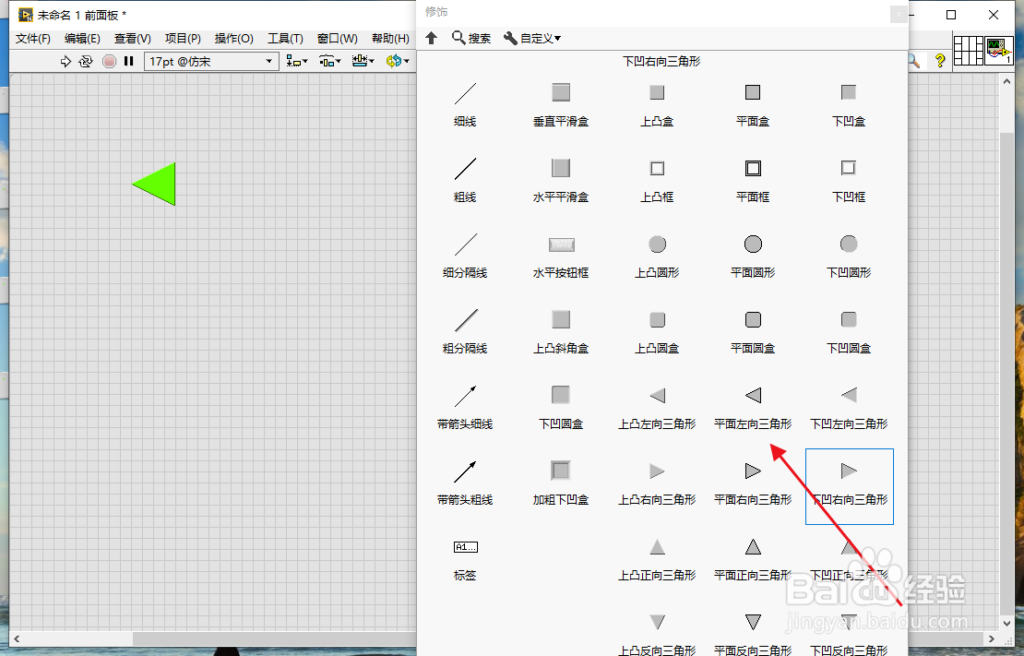Choose the 下凹圆形 recessed circle
This screenshot has width=1024, height=656.
pyautogui.click(x=849, y=255)
